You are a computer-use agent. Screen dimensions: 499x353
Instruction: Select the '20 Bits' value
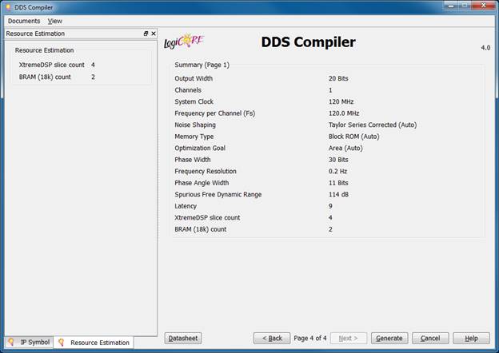[338, 78]
